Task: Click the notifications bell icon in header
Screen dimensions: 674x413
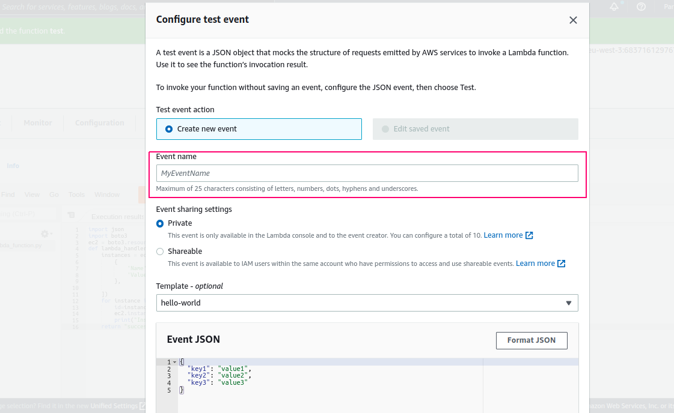Action: click(614, 7)
